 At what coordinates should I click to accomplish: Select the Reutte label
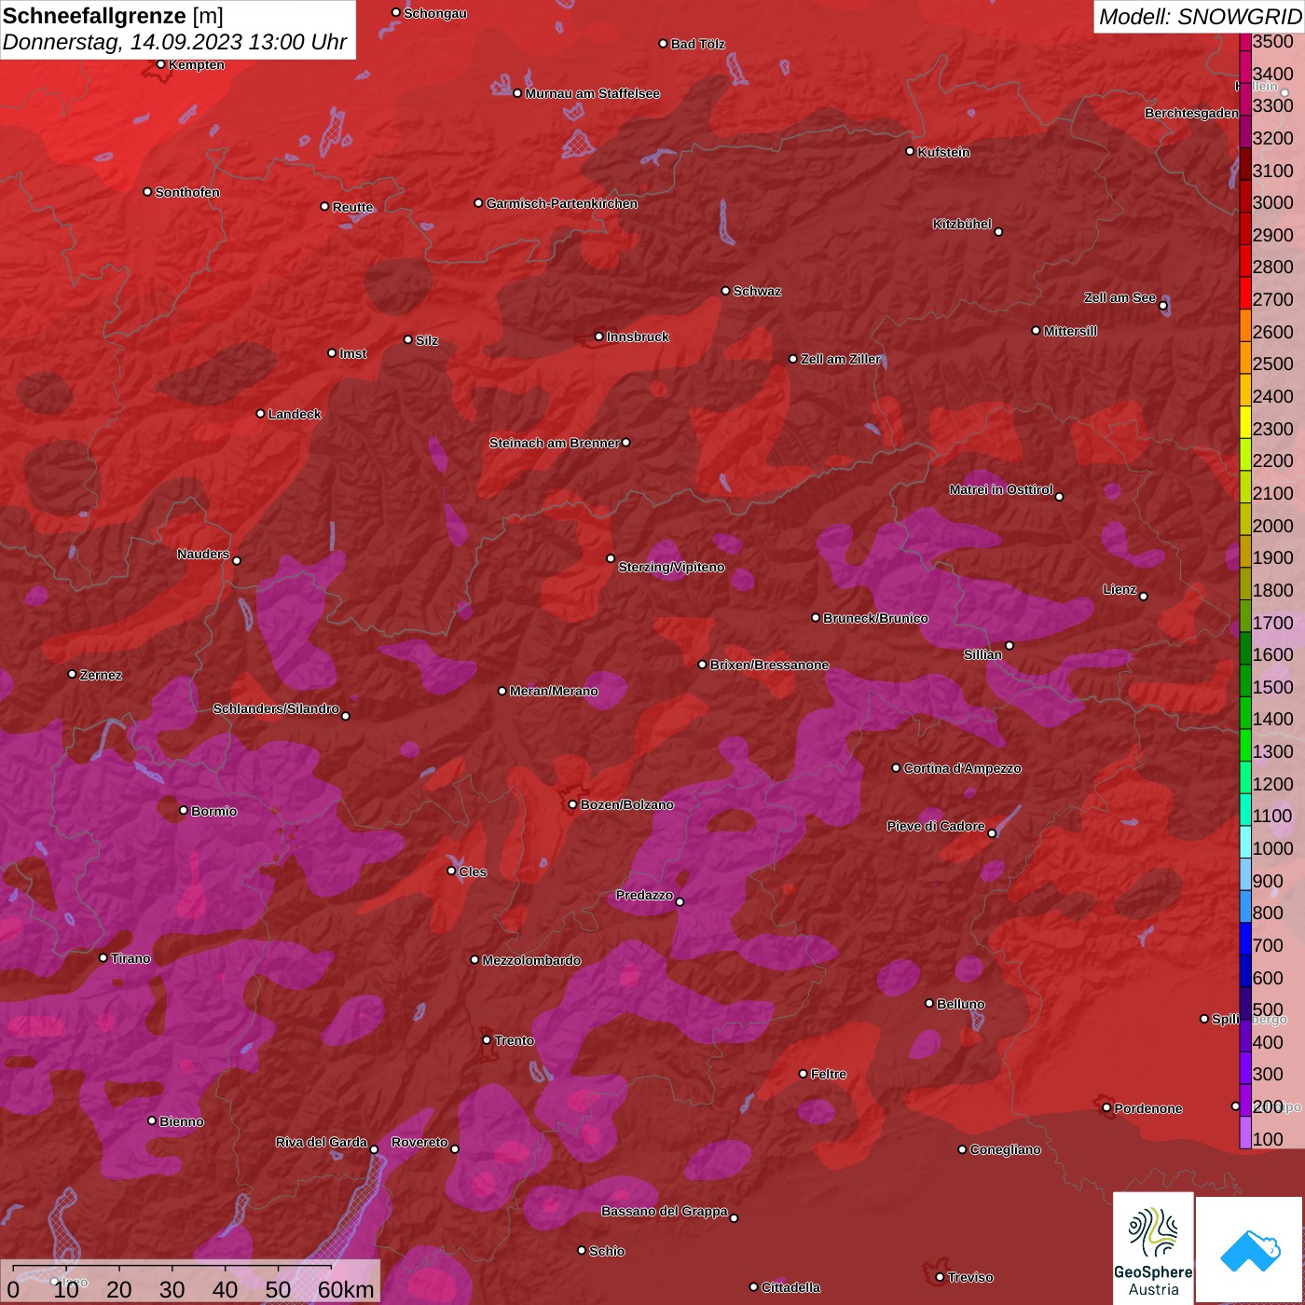[x=352, y=207]
